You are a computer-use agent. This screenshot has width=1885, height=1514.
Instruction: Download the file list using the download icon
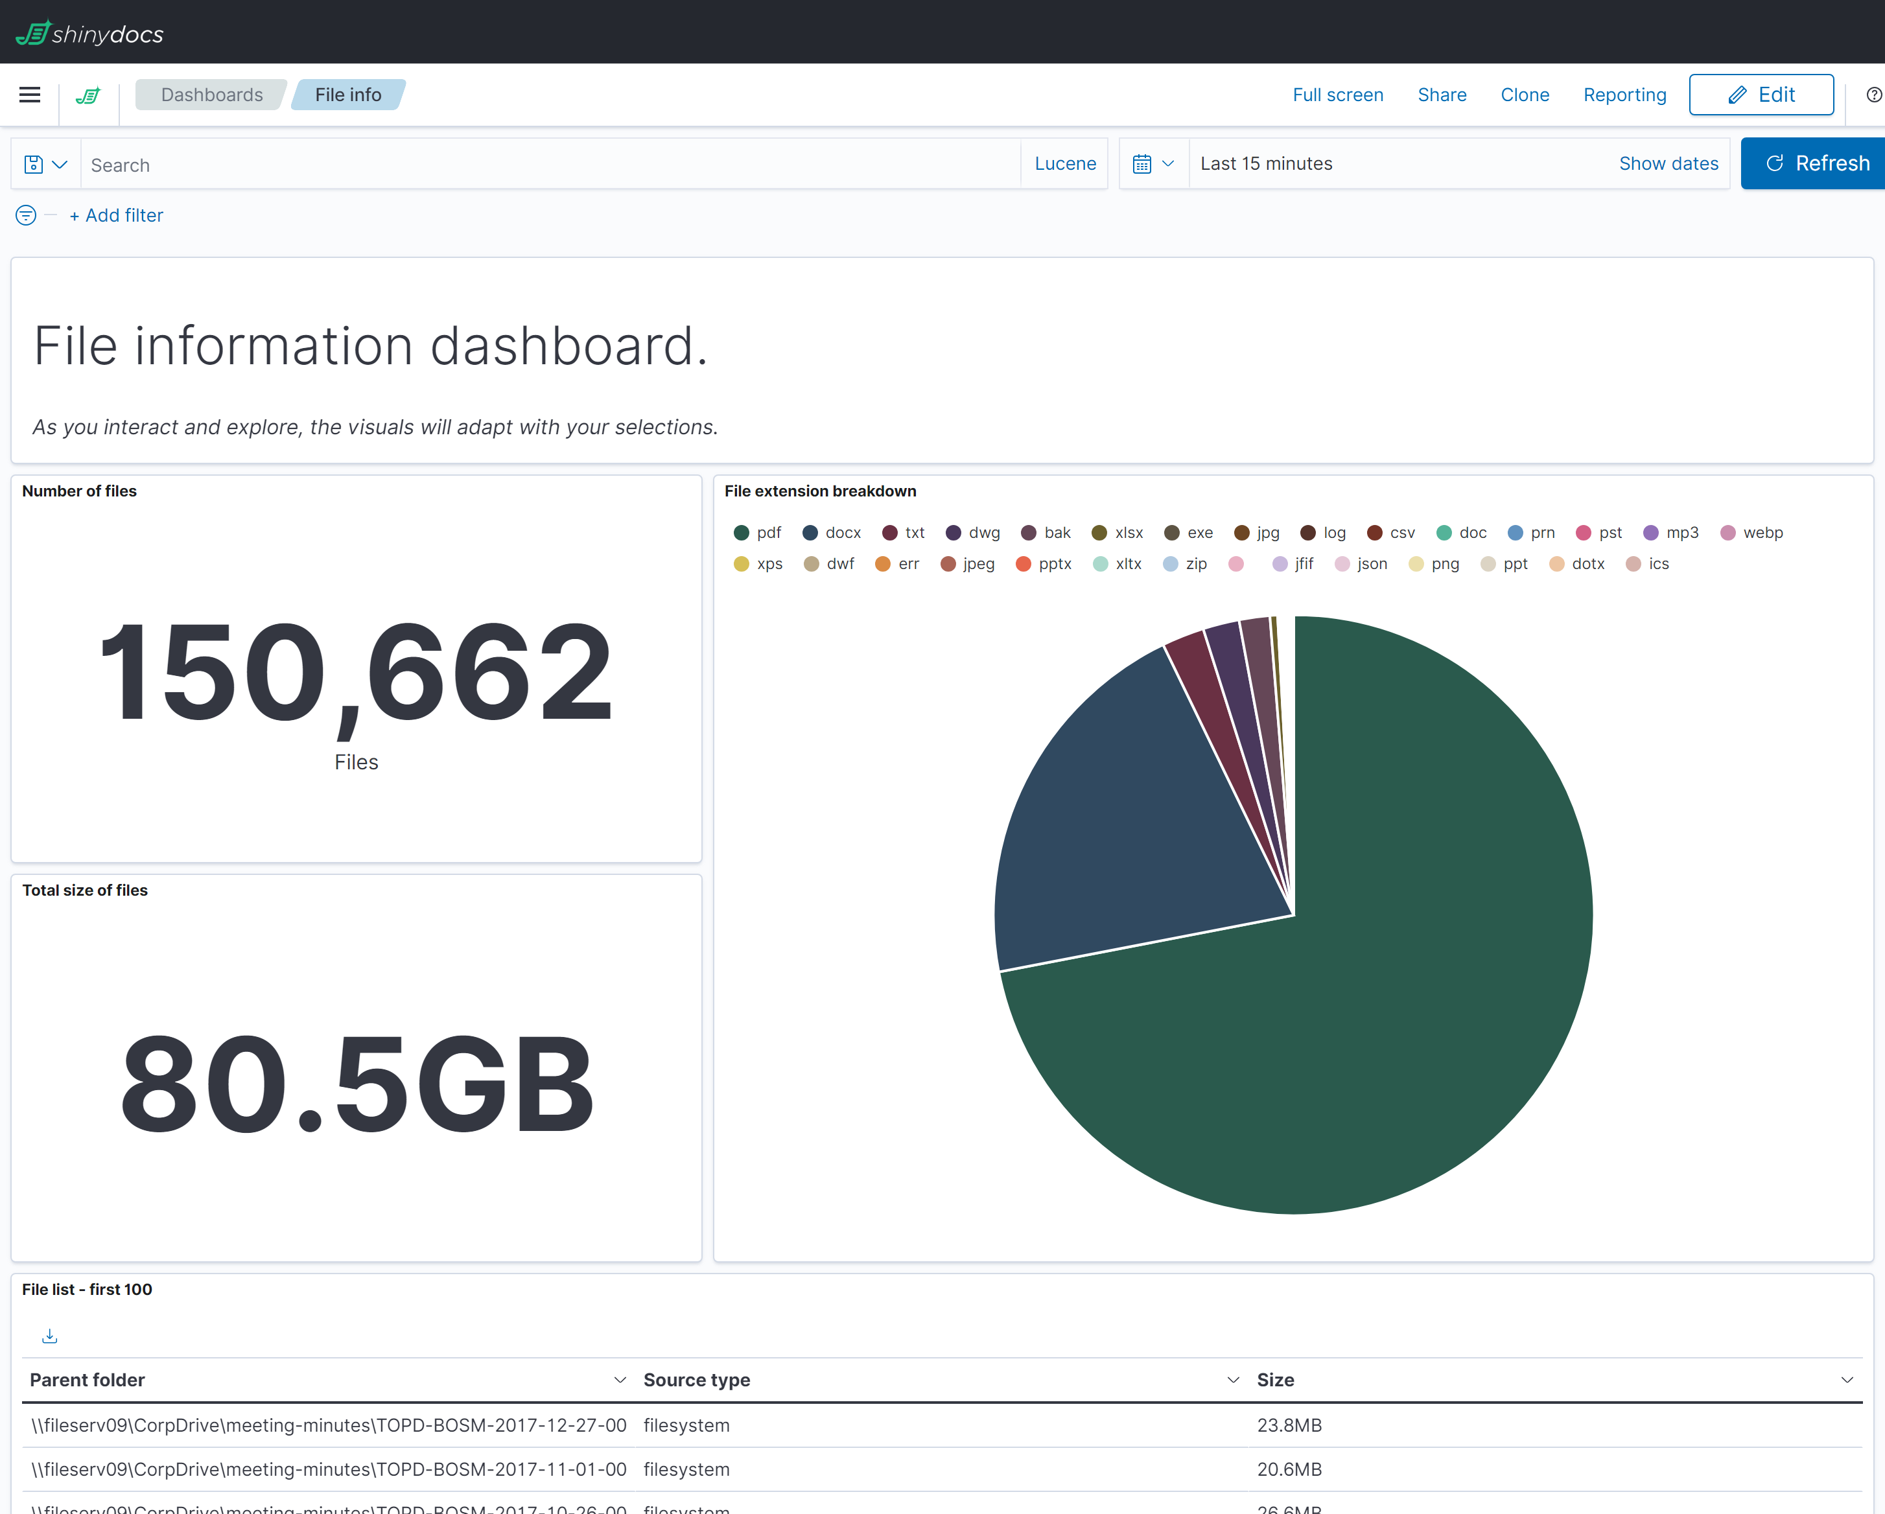pos(49,1336)
